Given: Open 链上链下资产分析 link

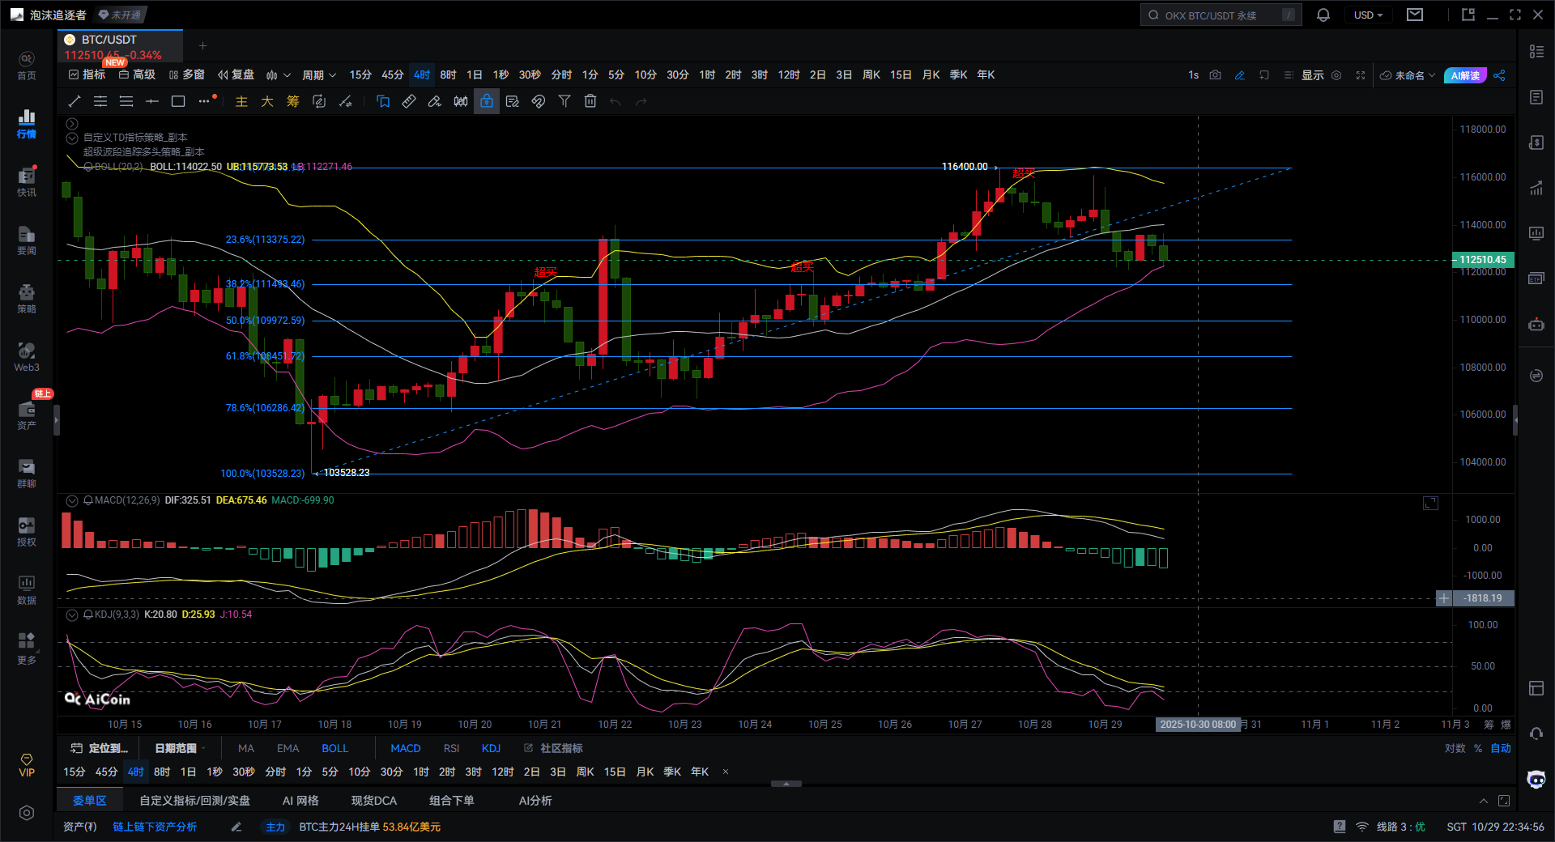Looking at the screenshot, I should 155,827.
